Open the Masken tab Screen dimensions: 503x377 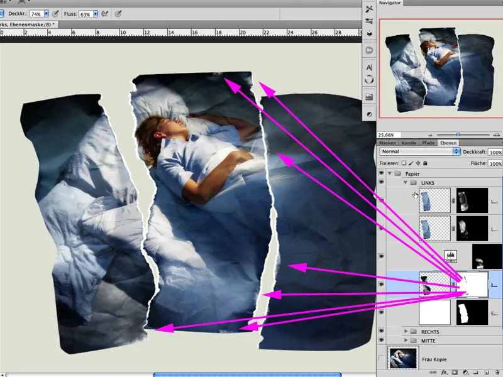[387, 143]
